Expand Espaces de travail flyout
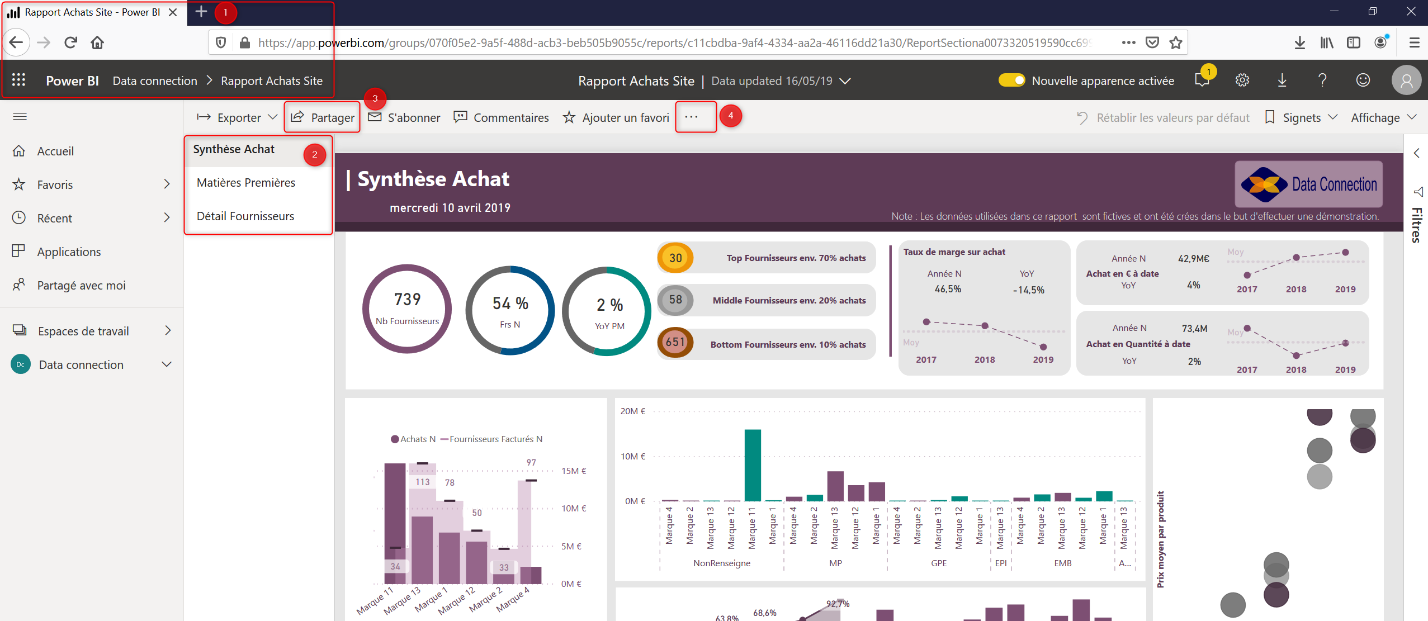 click(x=168, y=330)
